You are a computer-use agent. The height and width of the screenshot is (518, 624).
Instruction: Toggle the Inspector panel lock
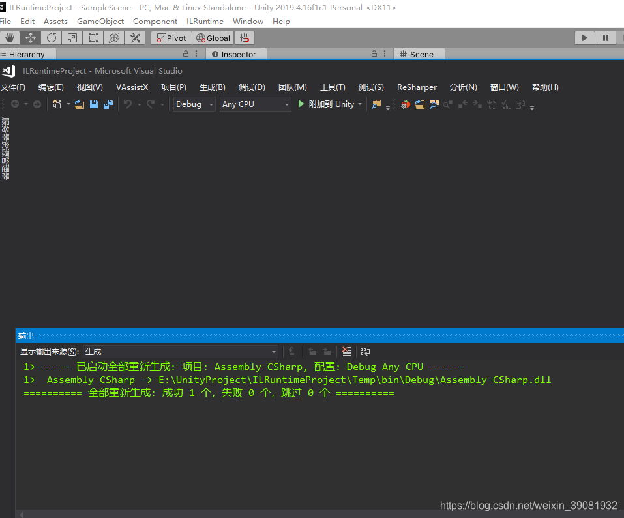click(374, 53)
